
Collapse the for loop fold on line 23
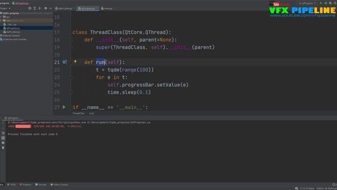[71, 78]
